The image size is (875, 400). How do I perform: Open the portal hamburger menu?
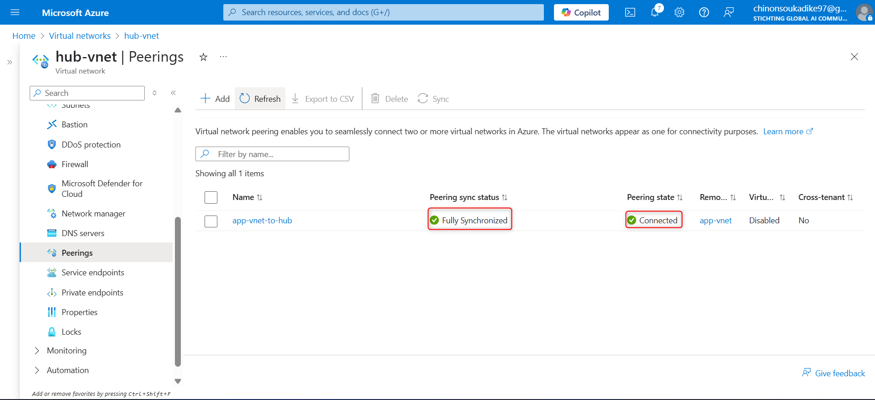point(15,12)
